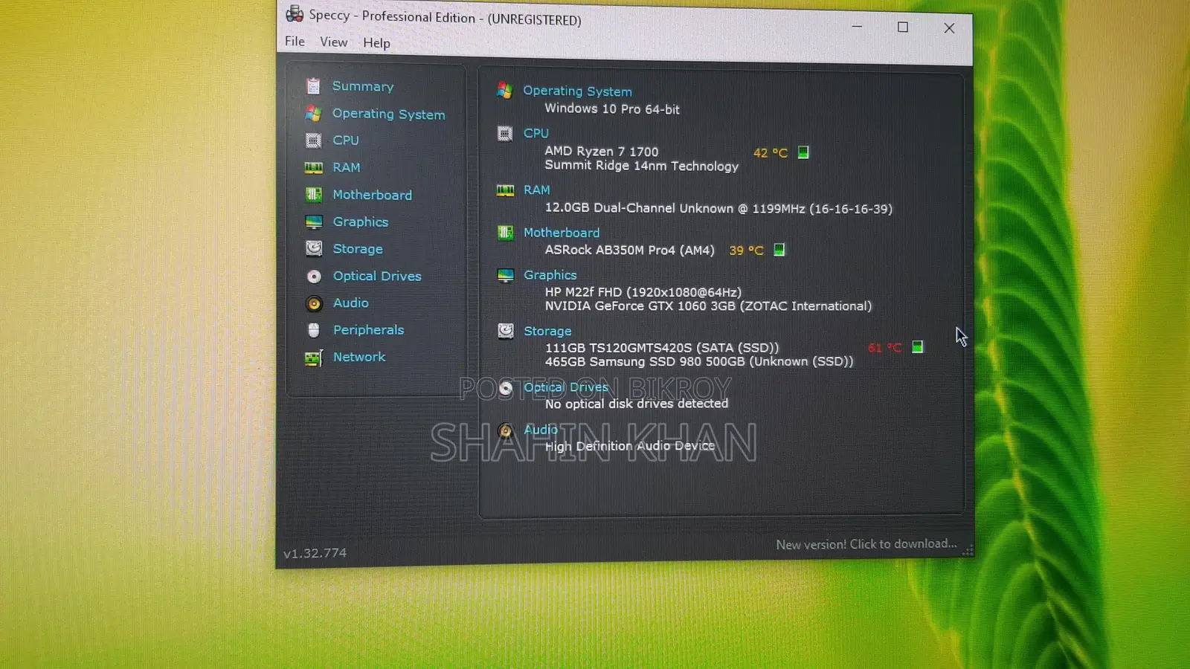Click 'No optical disk drives detected' text
The width and height of the screenshot is (1190, 669).
637,404
